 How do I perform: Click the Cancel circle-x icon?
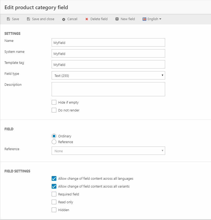64,19
